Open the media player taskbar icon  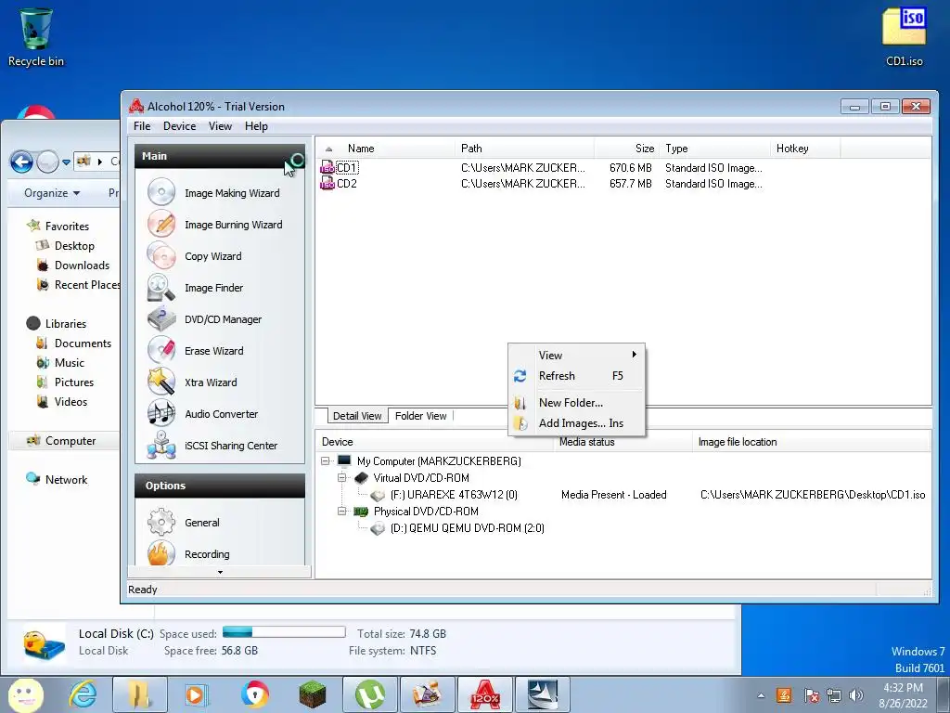pos(197,694)
